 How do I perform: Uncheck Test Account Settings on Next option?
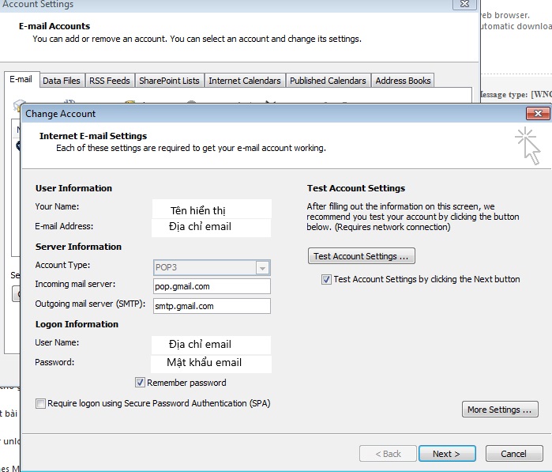[326, 279]
